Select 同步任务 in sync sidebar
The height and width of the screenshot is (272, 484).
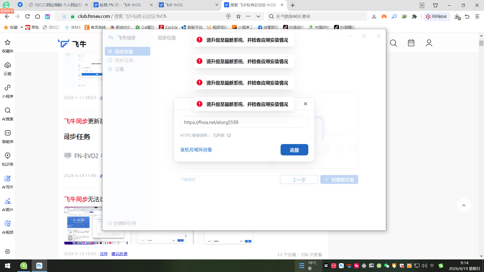coord(128,51)
